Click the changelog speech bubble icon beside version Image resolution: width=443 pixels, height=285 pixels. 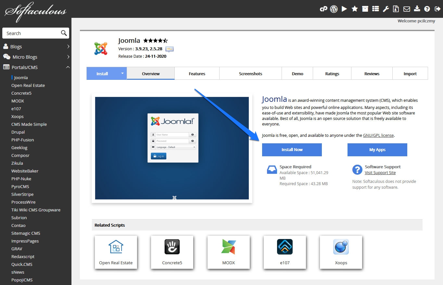pos(170,49)
